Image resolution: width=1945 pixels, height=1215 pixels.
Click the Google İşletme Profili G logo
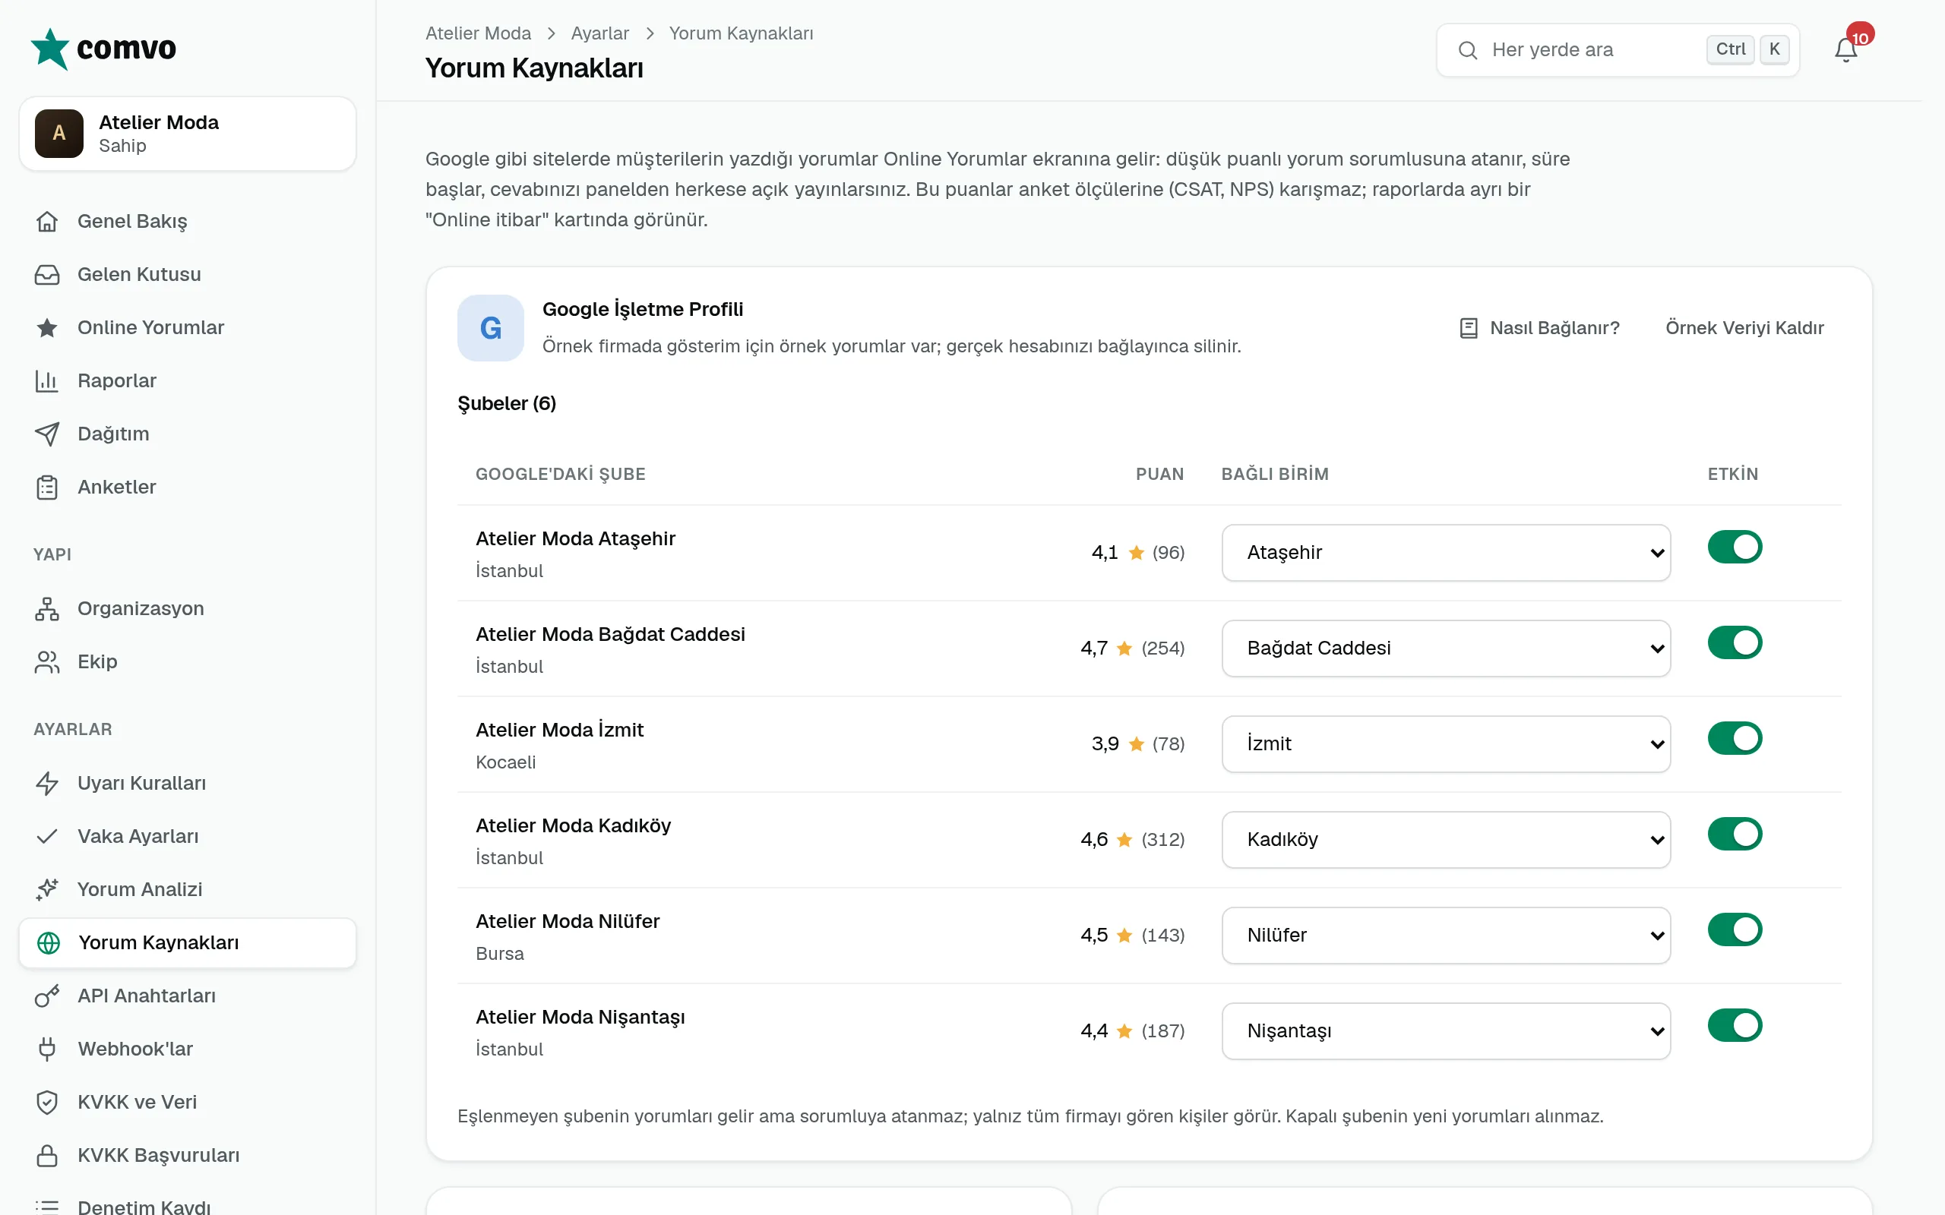[490, 328]
